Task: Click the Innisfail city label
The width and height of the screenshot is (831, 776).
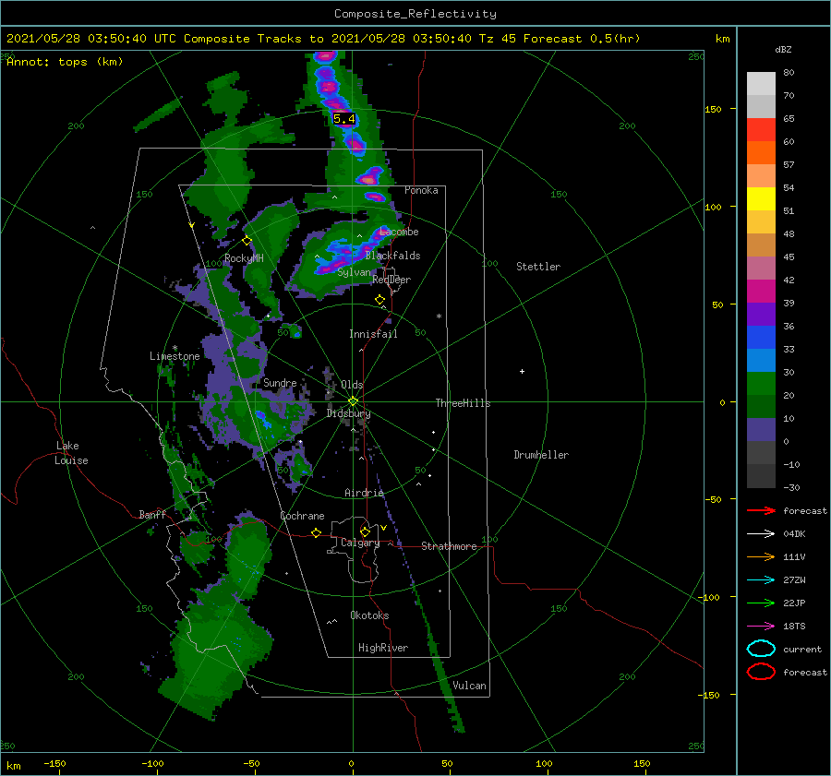Action: [x=373, y=334]
